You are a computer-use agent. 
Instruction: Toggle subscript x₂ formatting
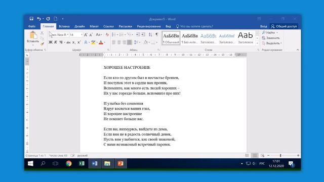click(74, 42)
